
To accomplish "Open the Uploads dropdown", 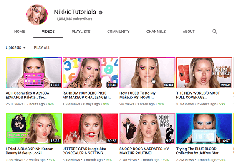I will (15, 47).
